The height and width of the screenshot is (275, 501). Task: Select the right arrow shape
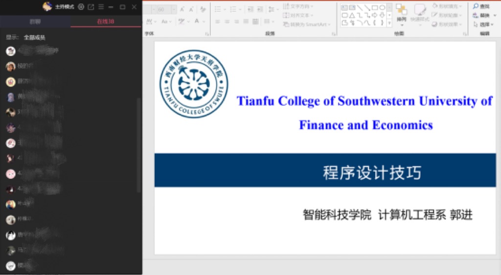(375, 15)
